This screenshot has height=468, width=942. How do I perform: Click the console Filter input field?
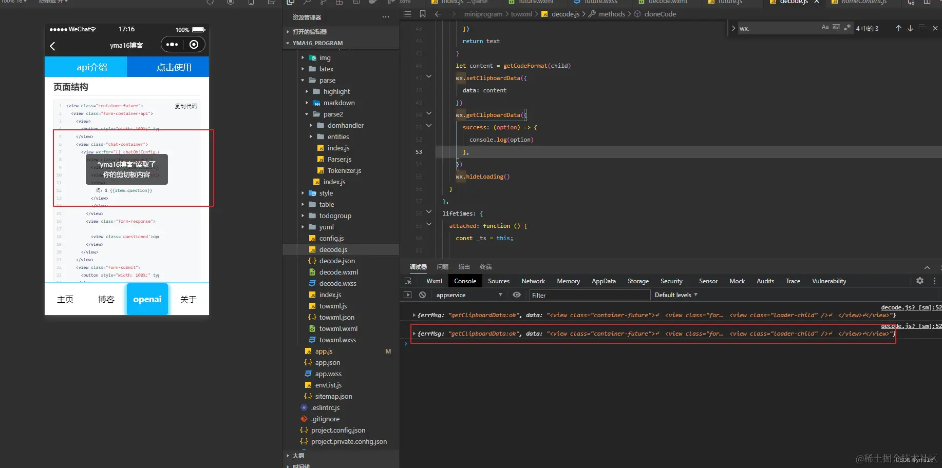pyautogui.click(x=589, y=295)
